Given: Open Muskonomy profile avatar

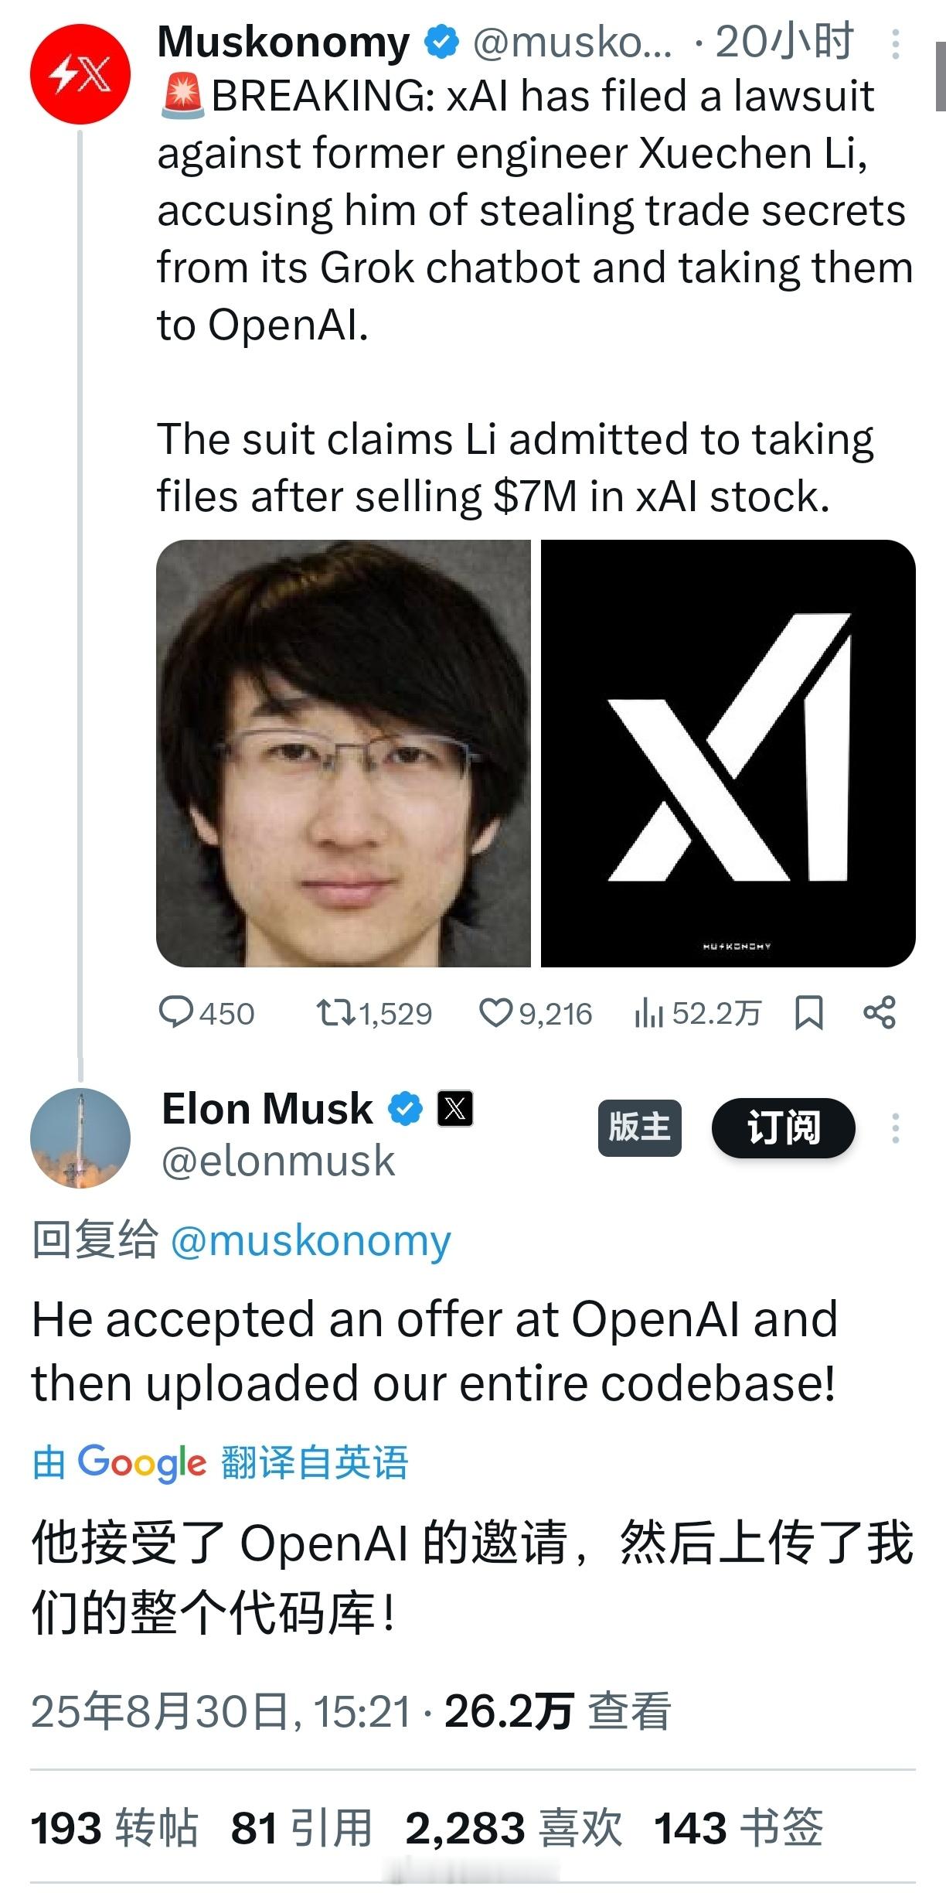Looking at the screenshot, I should coord(80,74).
